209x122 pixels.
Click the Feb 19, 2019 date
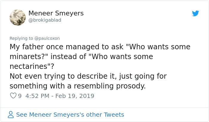(x=75, y=96)
